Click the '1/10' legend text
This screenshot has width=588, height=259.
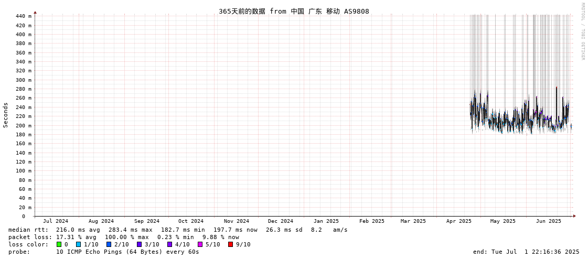pyautogui.click(x=91, y=244)
